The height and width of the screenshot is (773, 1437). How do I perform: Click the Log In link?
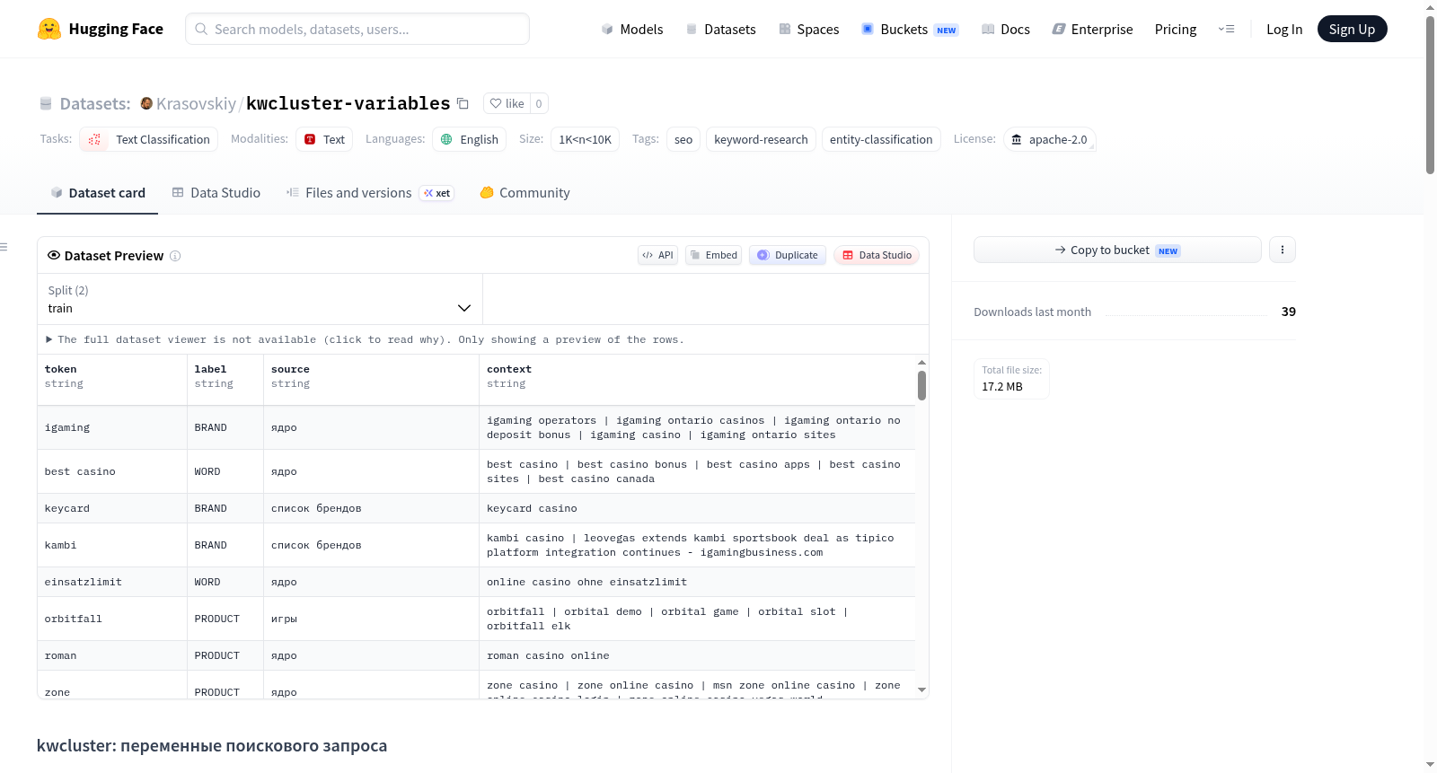click(1284, 29)
